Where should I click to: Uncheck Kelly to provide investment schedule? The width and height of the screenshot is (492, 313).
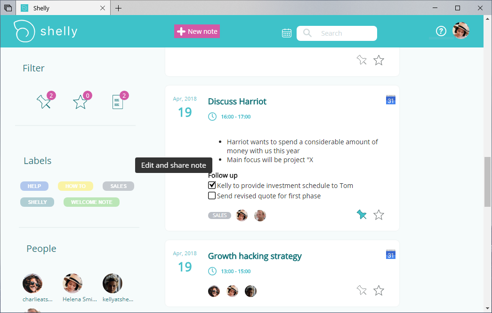click(212, 185)
